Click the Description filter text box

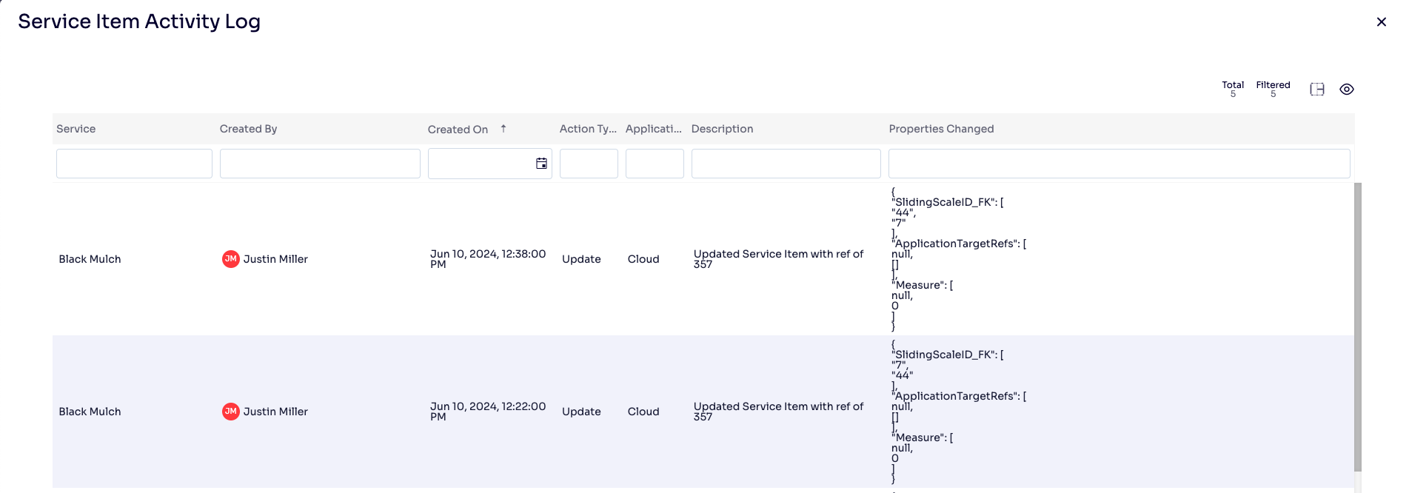[x=786, y=164]
